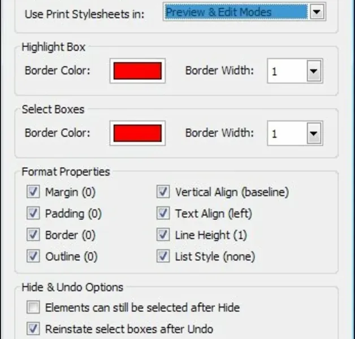
Task: Toggle the Border (0) checkbox
Action: click(x=33, y=235)
